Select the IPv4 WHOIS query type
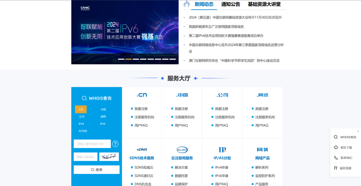The image size is (361, 186). [x=81, y=124]
